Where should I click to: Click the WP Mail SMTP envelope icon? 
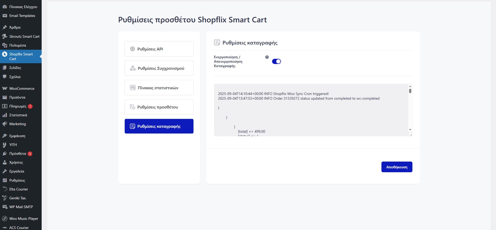pyautogui.click(x=5, y=207)
